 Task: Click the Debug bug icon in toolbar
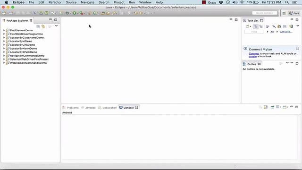(x=67, y=13)
